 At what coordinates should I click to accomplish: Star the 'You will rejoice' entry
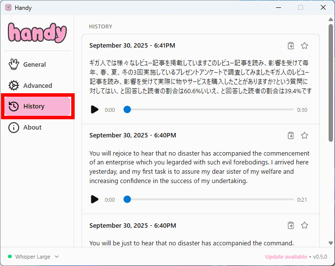click(x=305, y=135)
